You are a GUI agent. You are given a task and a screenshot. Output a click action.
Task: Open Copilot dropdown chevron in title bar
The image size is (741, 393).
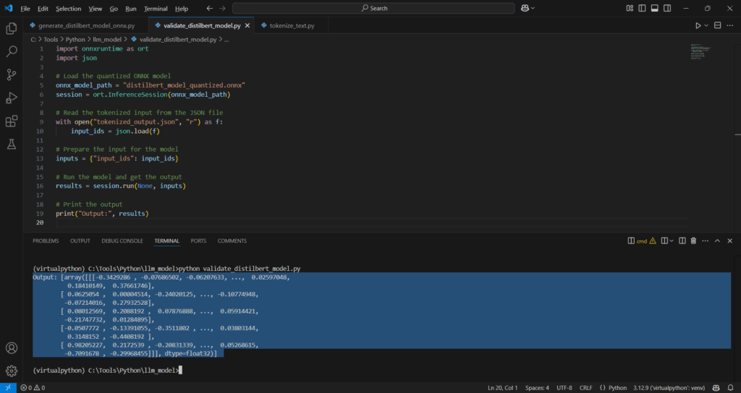pyautogui.click(x=533, y=8)
